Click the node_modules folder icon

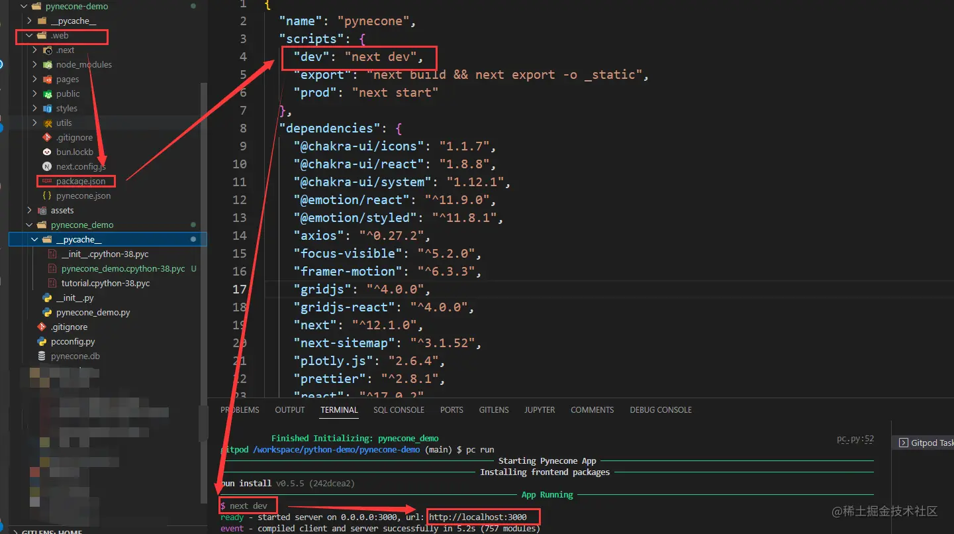(x=47, y=65)
